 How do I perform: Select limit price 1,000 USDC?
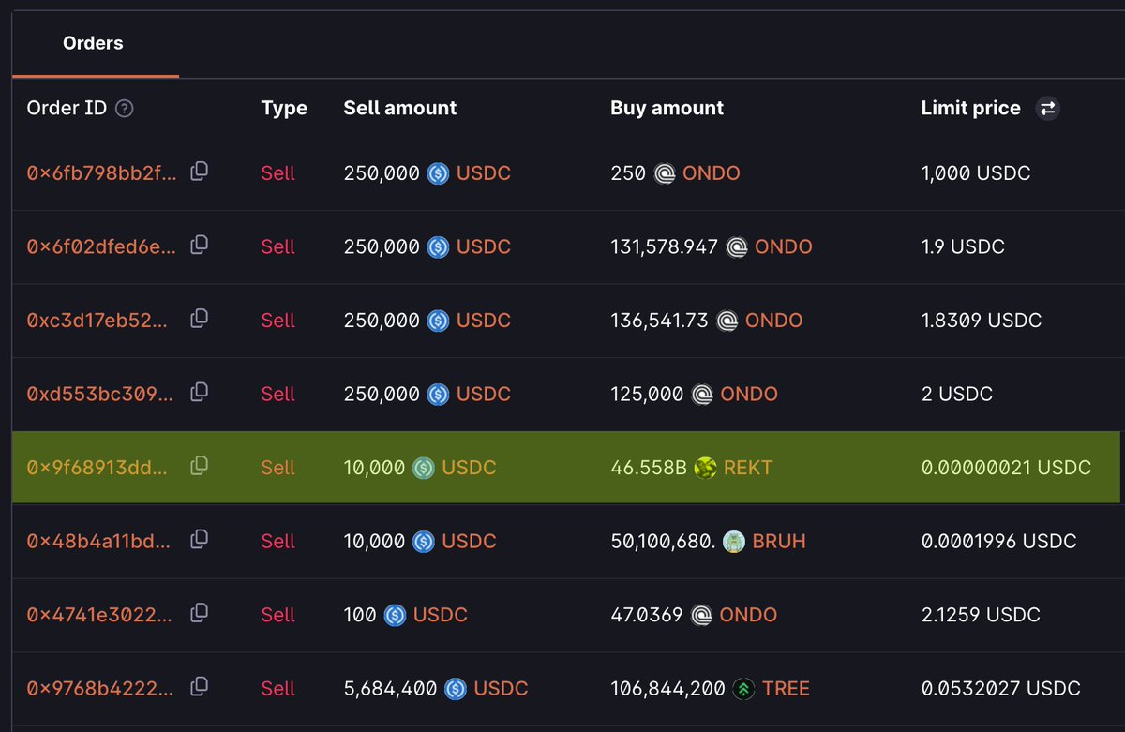[x=976, y=173]
